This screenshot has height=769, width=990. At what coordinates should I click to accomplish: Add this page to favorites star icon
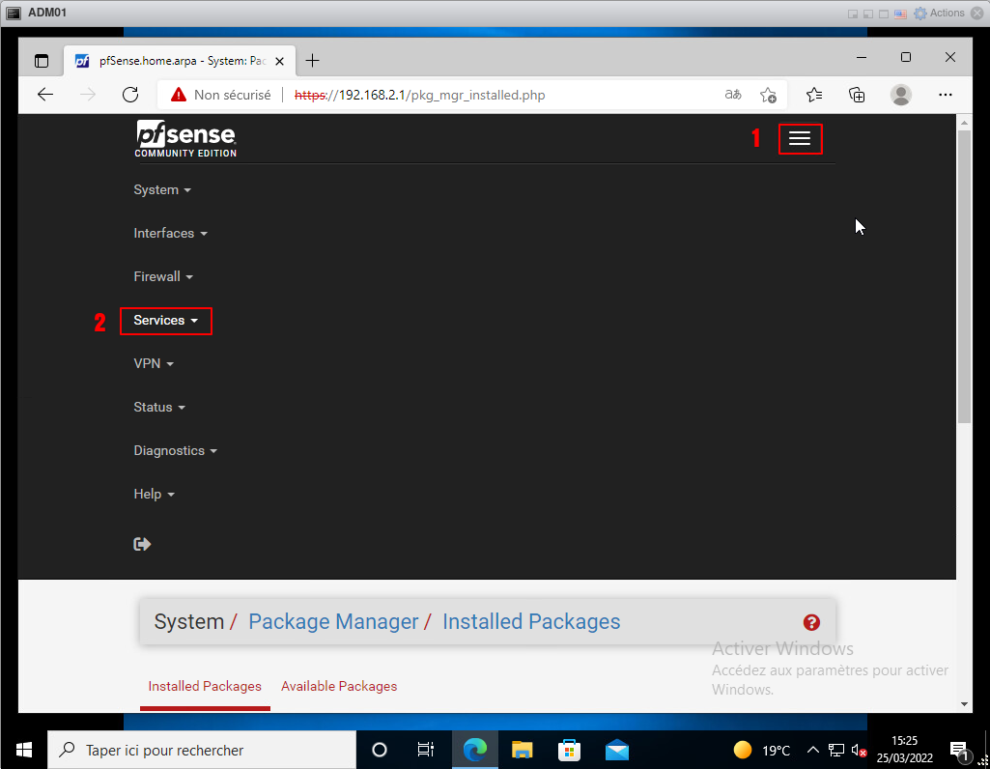click(768, 95)
